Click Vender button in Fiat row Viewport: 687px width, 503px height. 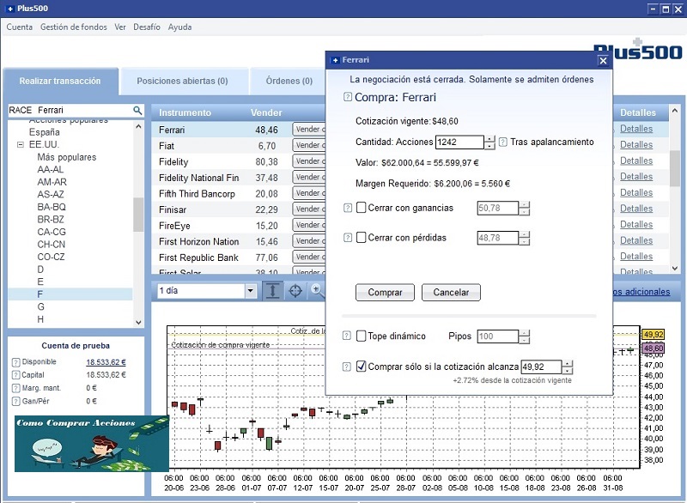tap(309, 145)
